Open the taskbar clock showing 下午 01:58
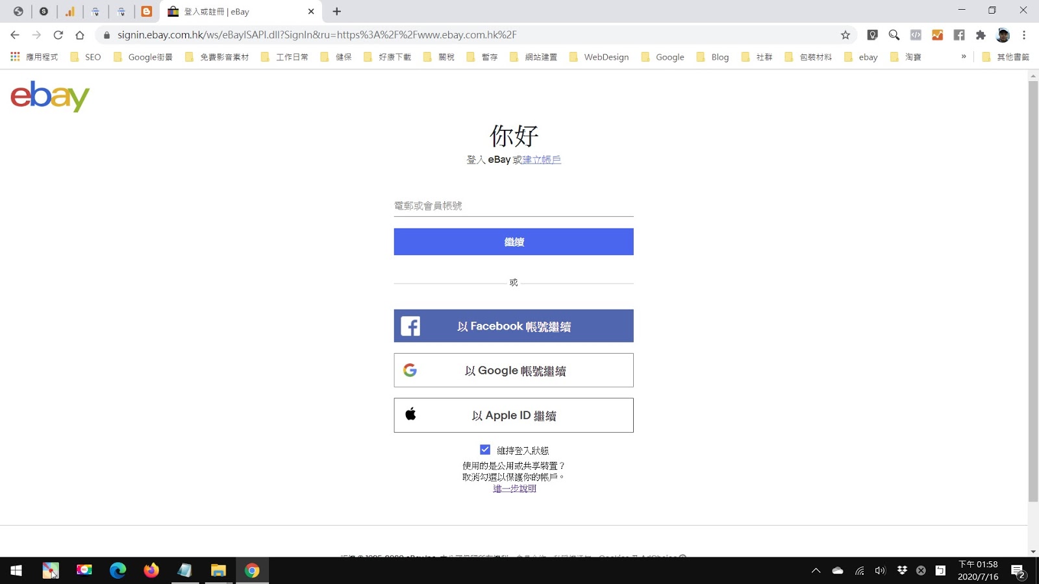Image resolution: width=1039 pixels, height=584 pixels. click(978, 570)
